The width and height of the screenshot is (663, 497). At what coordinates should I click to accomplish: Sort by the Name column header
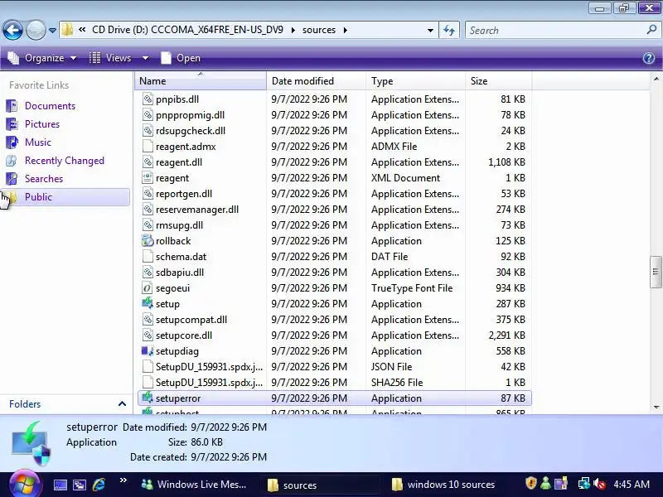[x=201, y=80]
